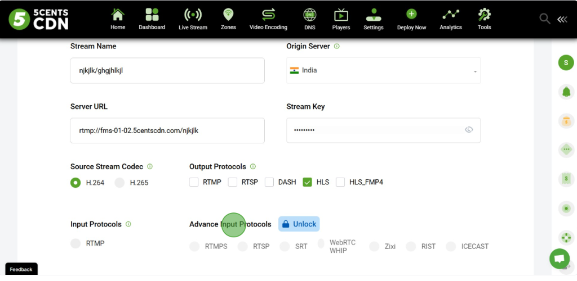
Task: Open the Live Stream section icon
Action: click(193, 15)
